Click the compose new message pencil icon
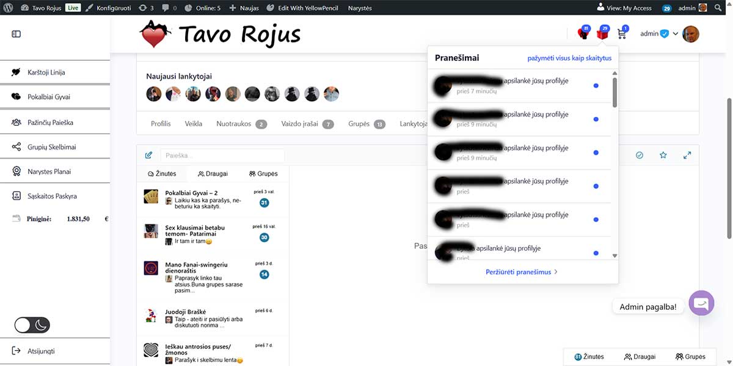 click(x=148, y=156)
